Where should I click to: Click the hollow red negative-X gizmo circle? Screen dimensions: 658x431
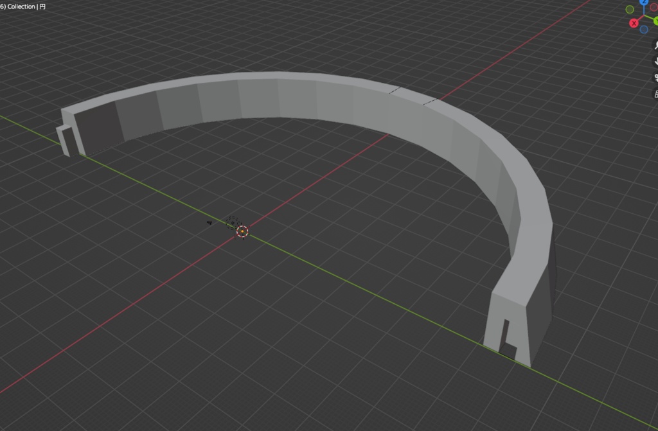pyautogui.click(x=654, y=7)
